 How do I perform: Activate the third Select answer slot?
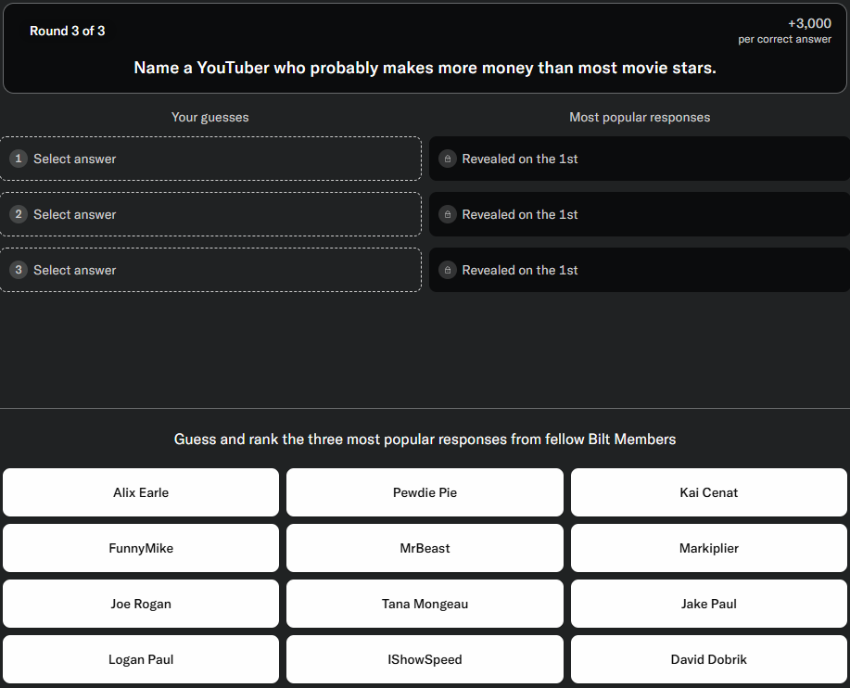[211, 270]
